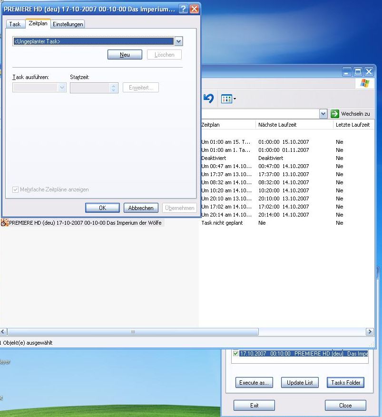Click the help question mark in dialog title

[x=183, y=9]
